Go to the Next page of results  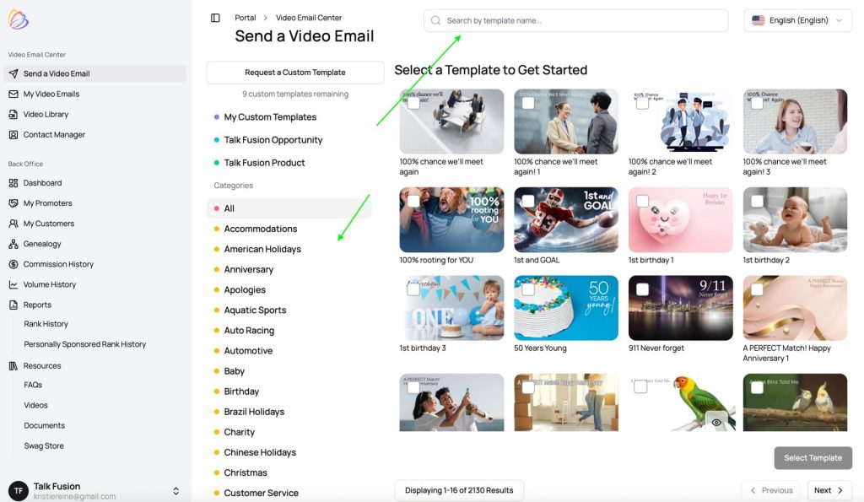pos(829,490)
